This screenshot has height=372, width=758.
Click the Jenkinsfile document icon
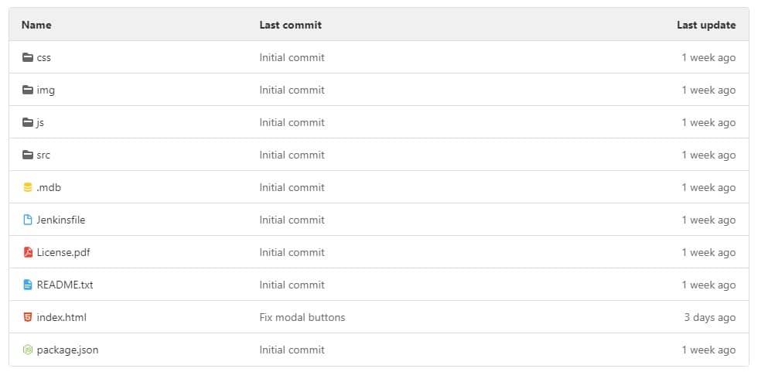click(28, 220)
